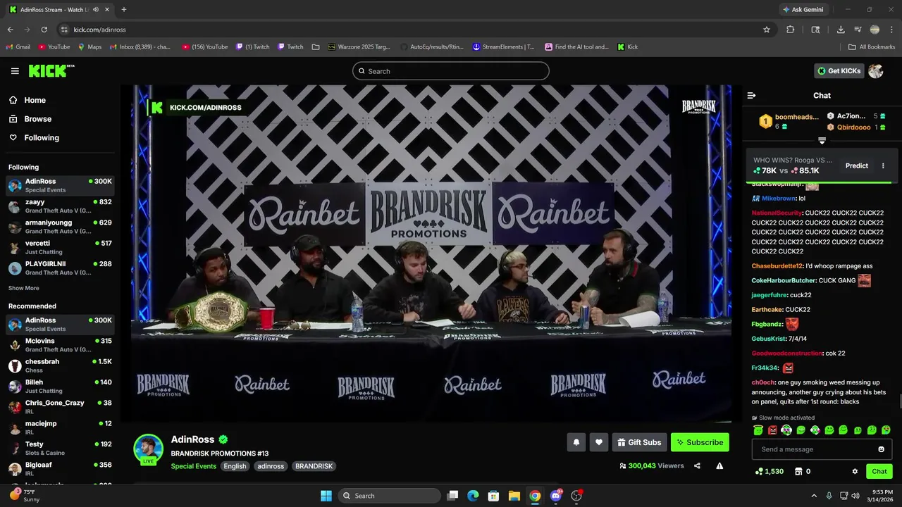The height and width of the screenshot is (507, 902).
Task: Click the share stream icon
Action: click(697, 465)
